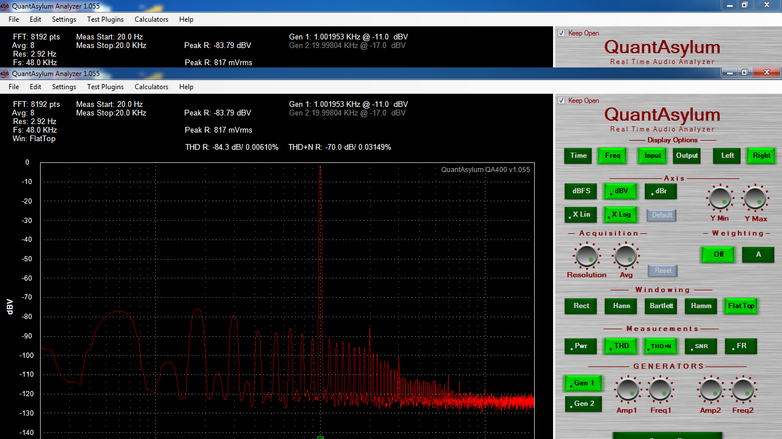This screenshot has width=782, height=439.
Task: Select dBV axis units
Action: click(x=621, y=191)
